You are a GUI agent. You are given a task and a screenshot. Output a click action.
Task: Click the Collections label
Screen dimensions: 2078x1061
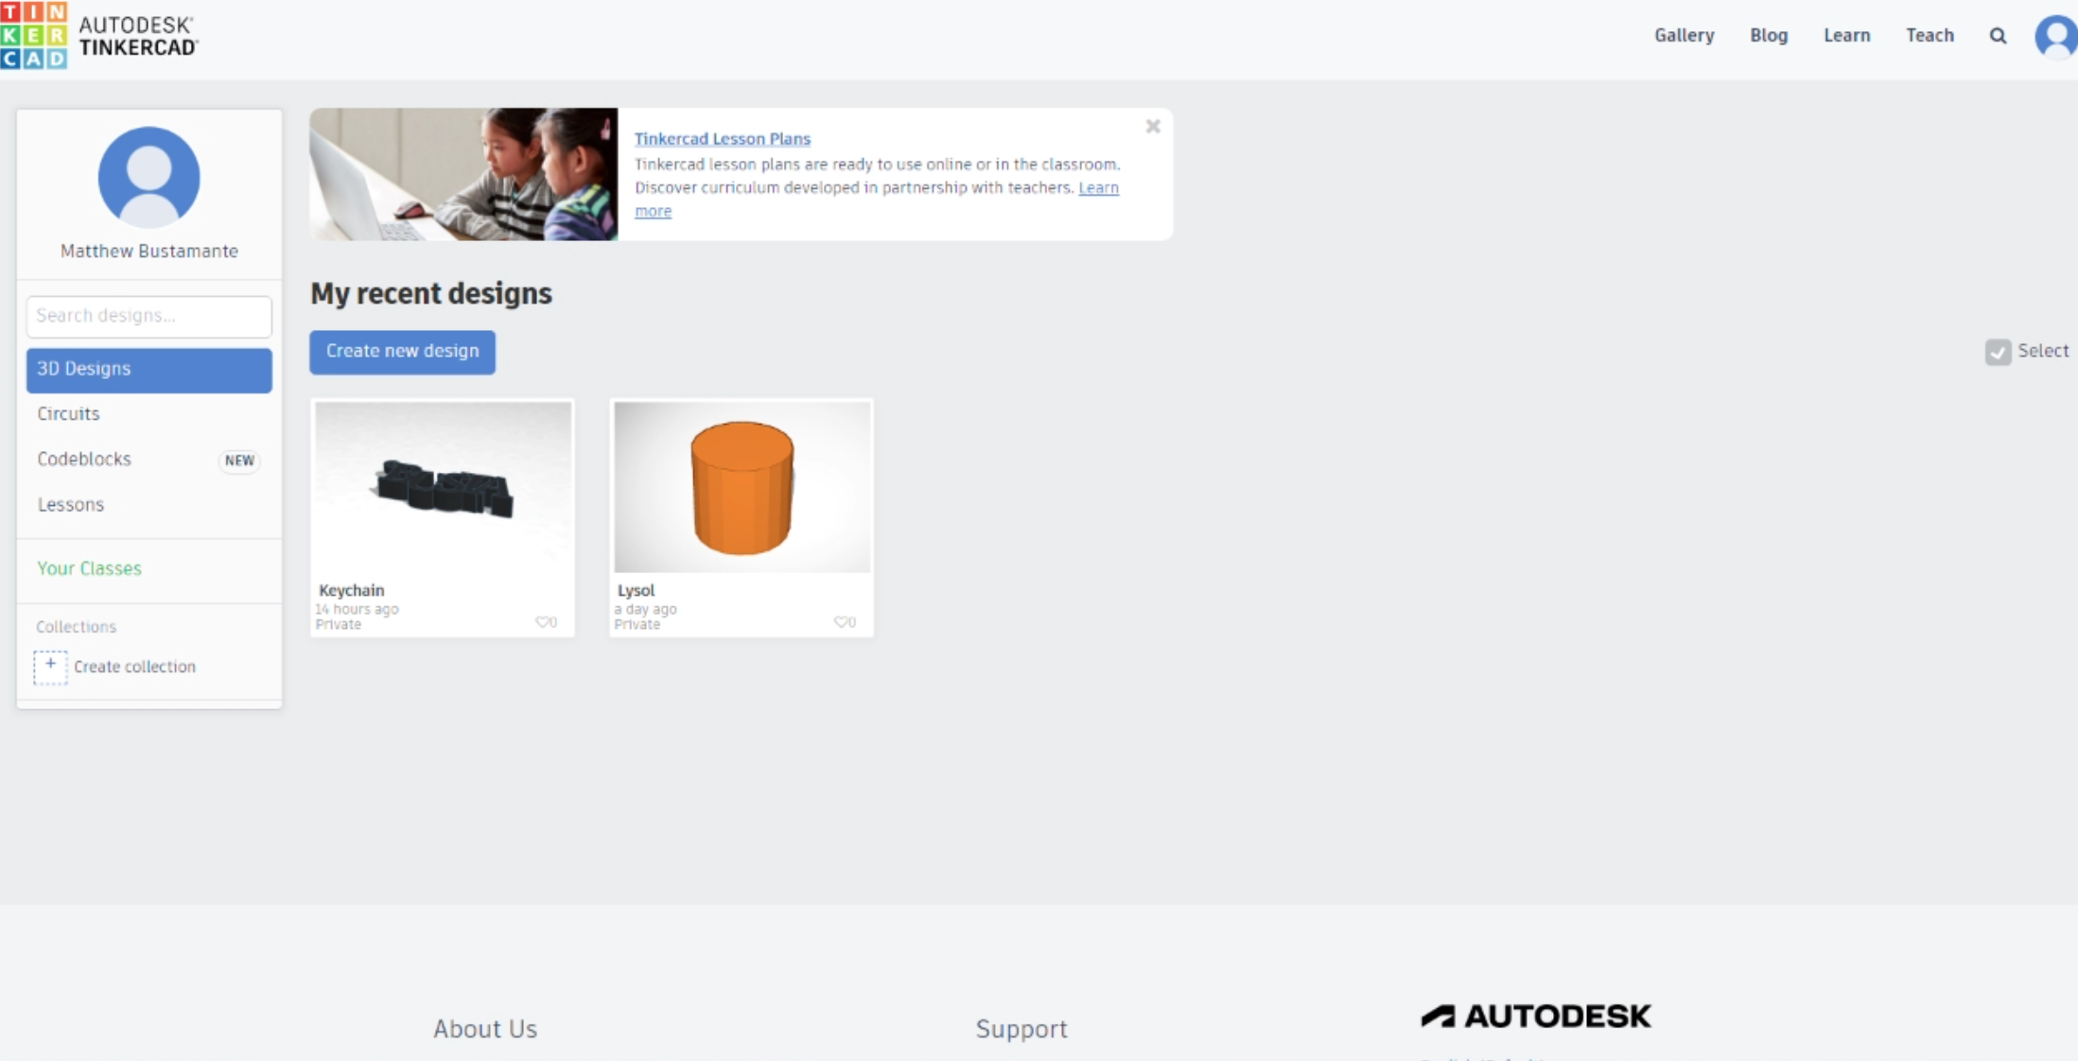(x=76, y=627)
